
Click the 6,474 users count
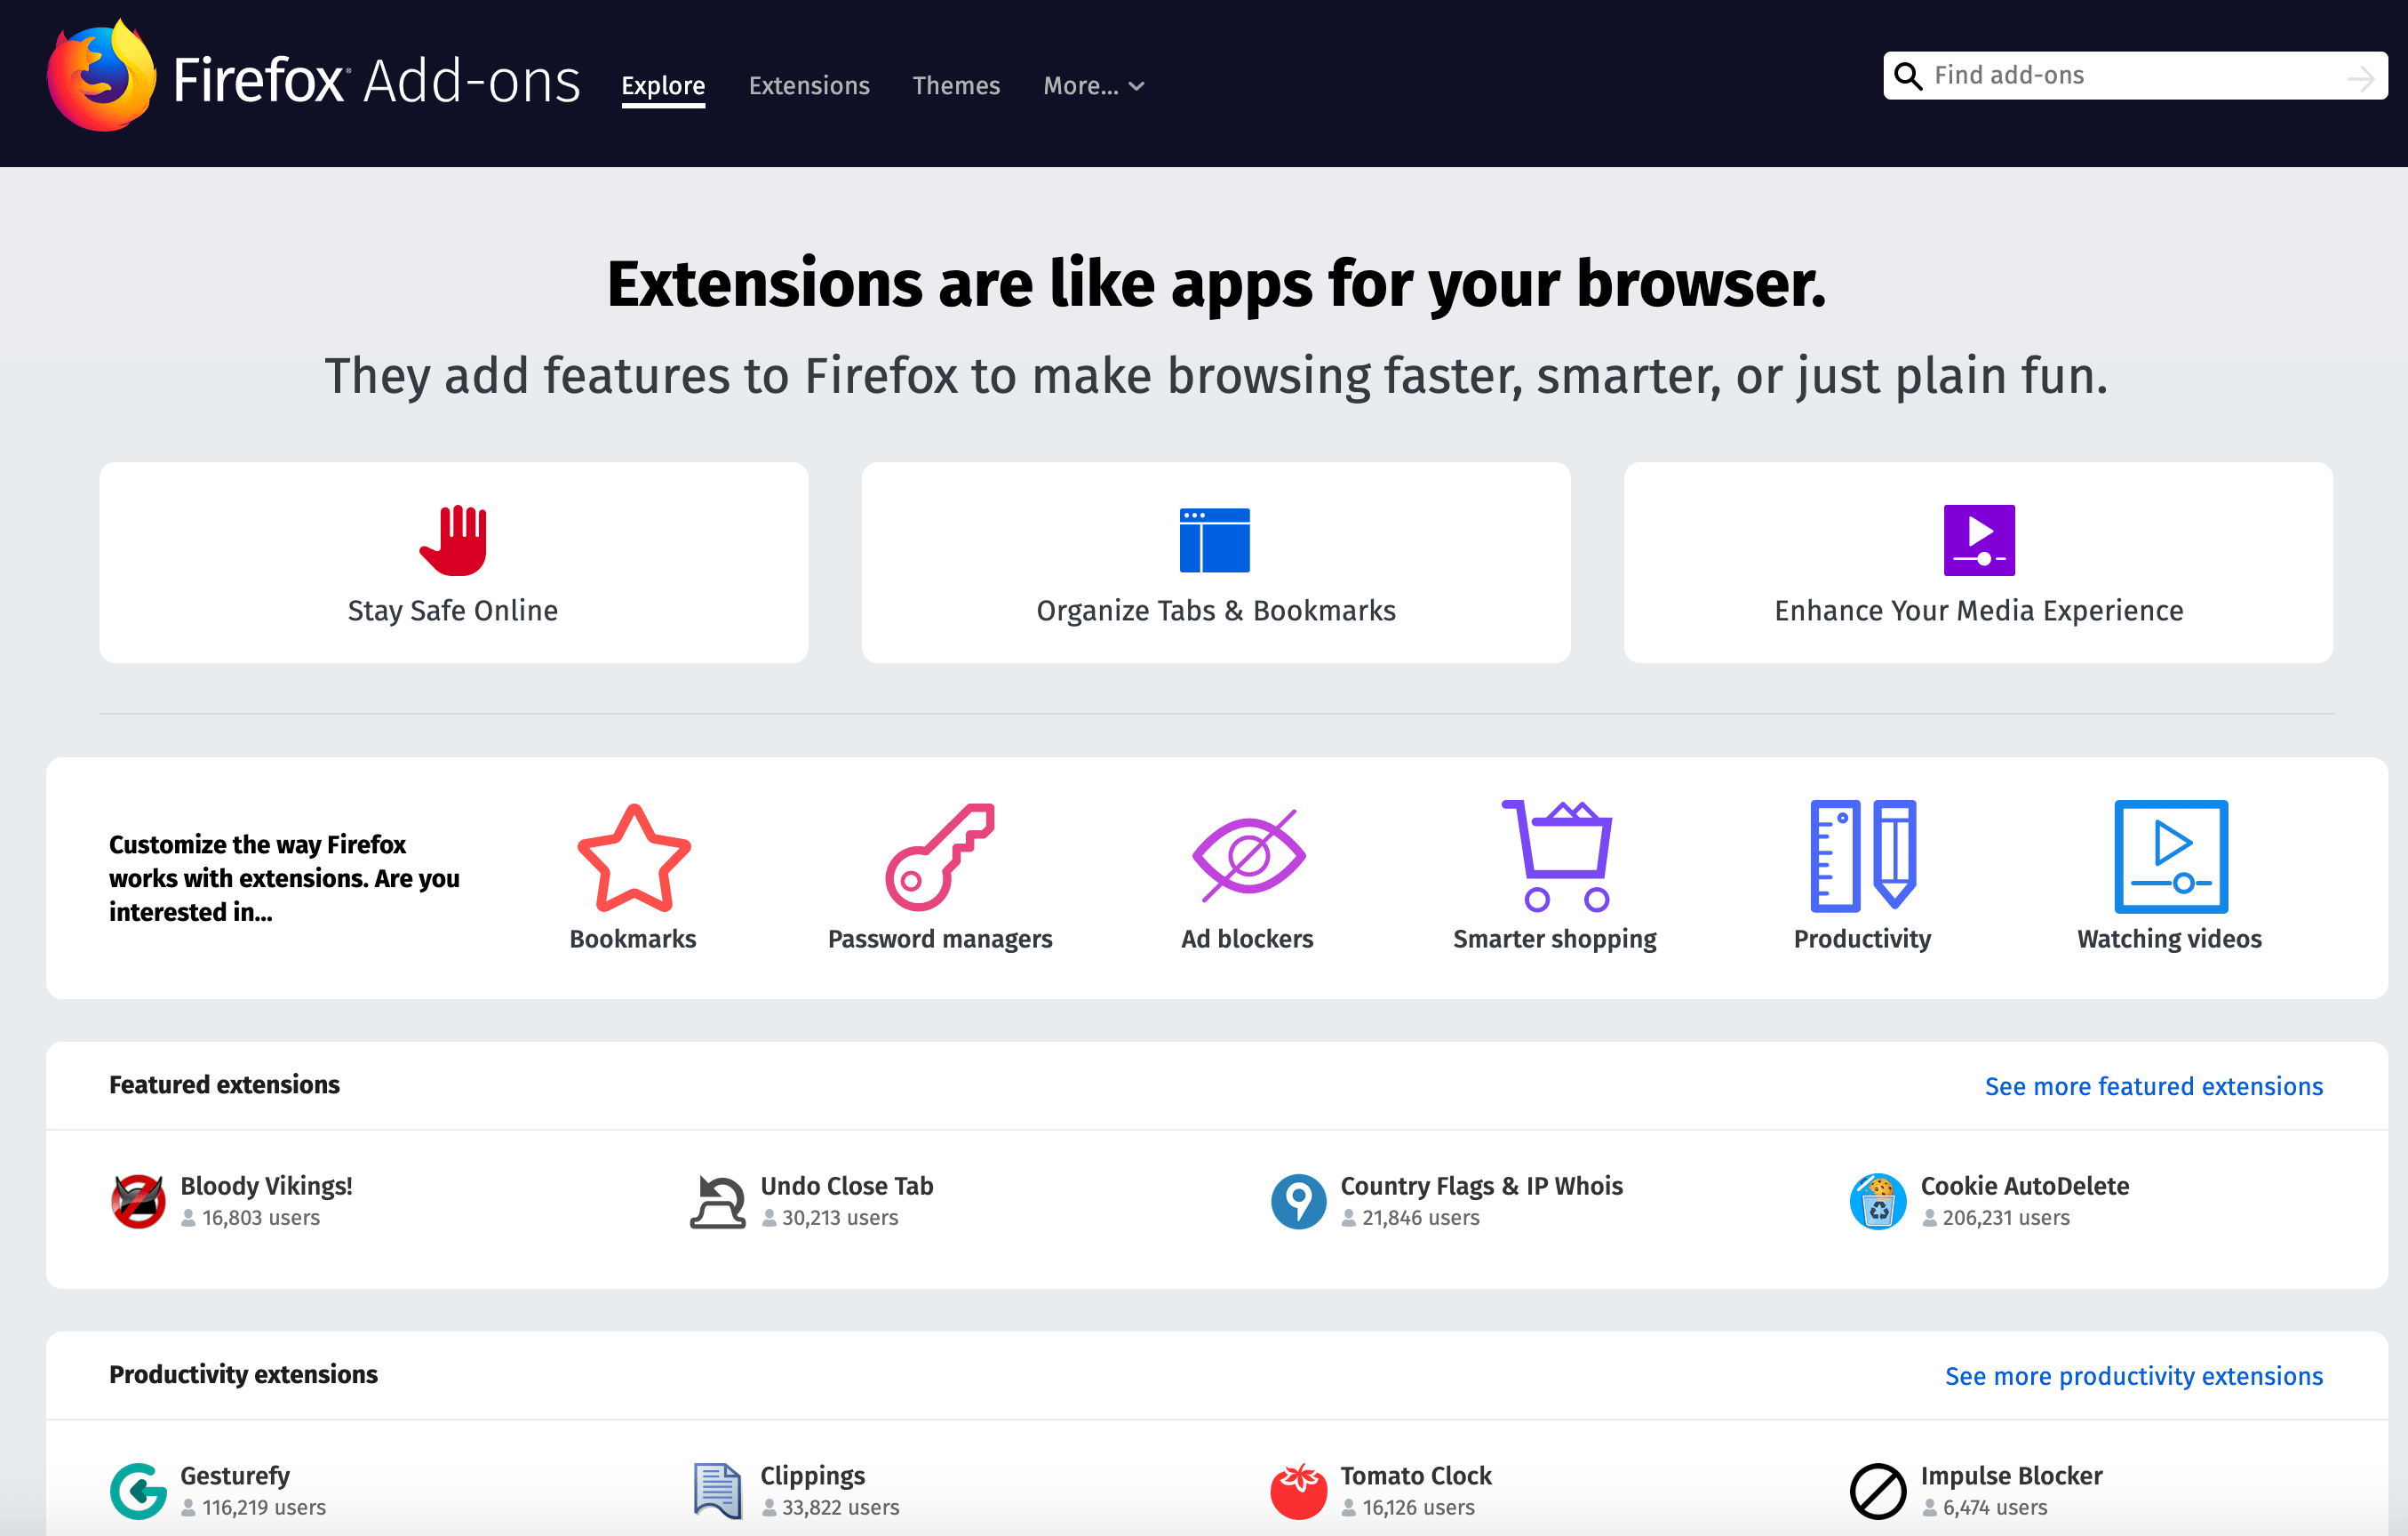coord(1994,1508)
